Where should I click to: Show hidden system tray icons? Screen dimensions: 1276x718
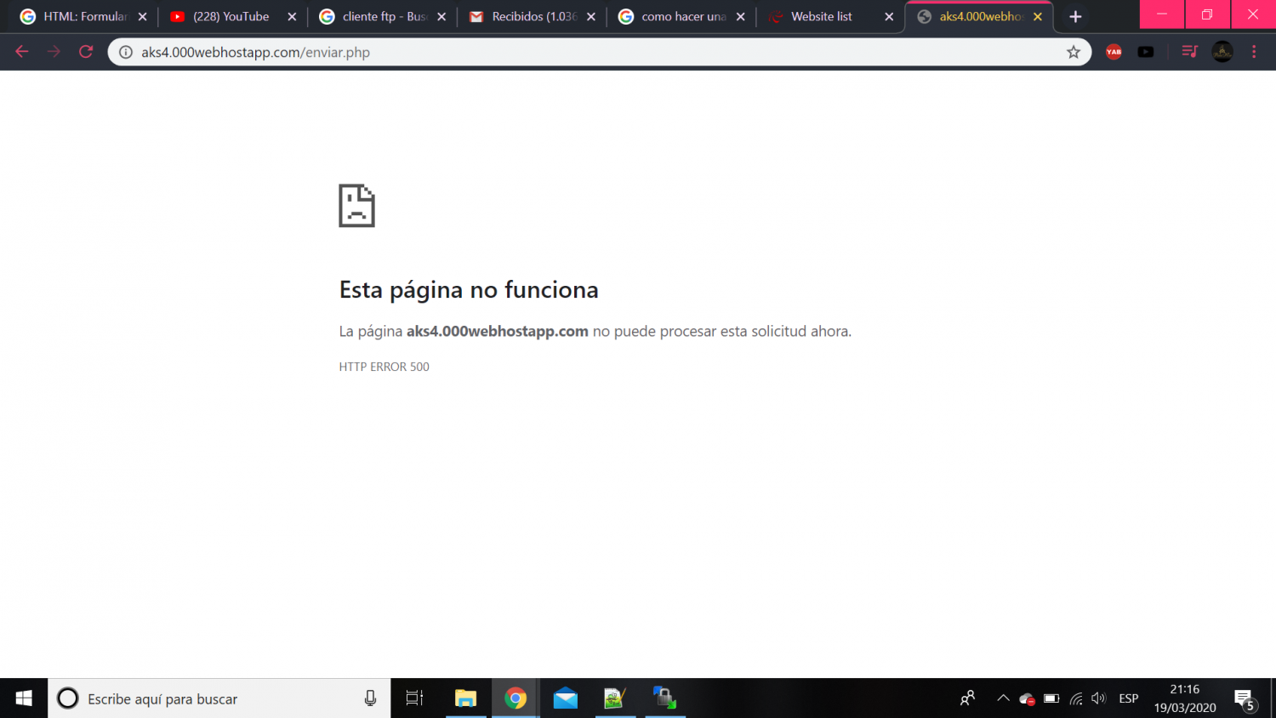pos(1003,698)
